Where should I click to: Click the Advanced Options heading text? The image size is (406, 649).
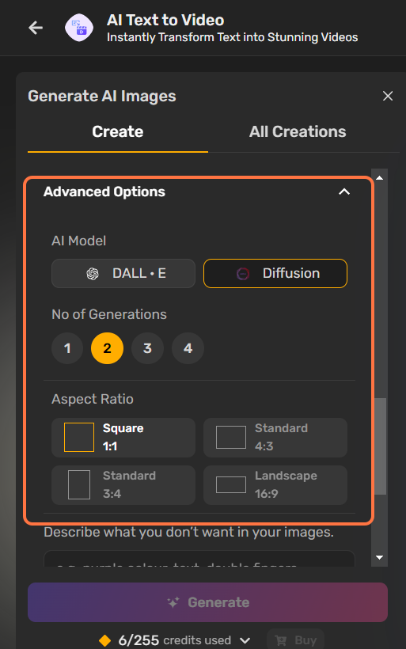pyautogui.click(x=104, y=192)
